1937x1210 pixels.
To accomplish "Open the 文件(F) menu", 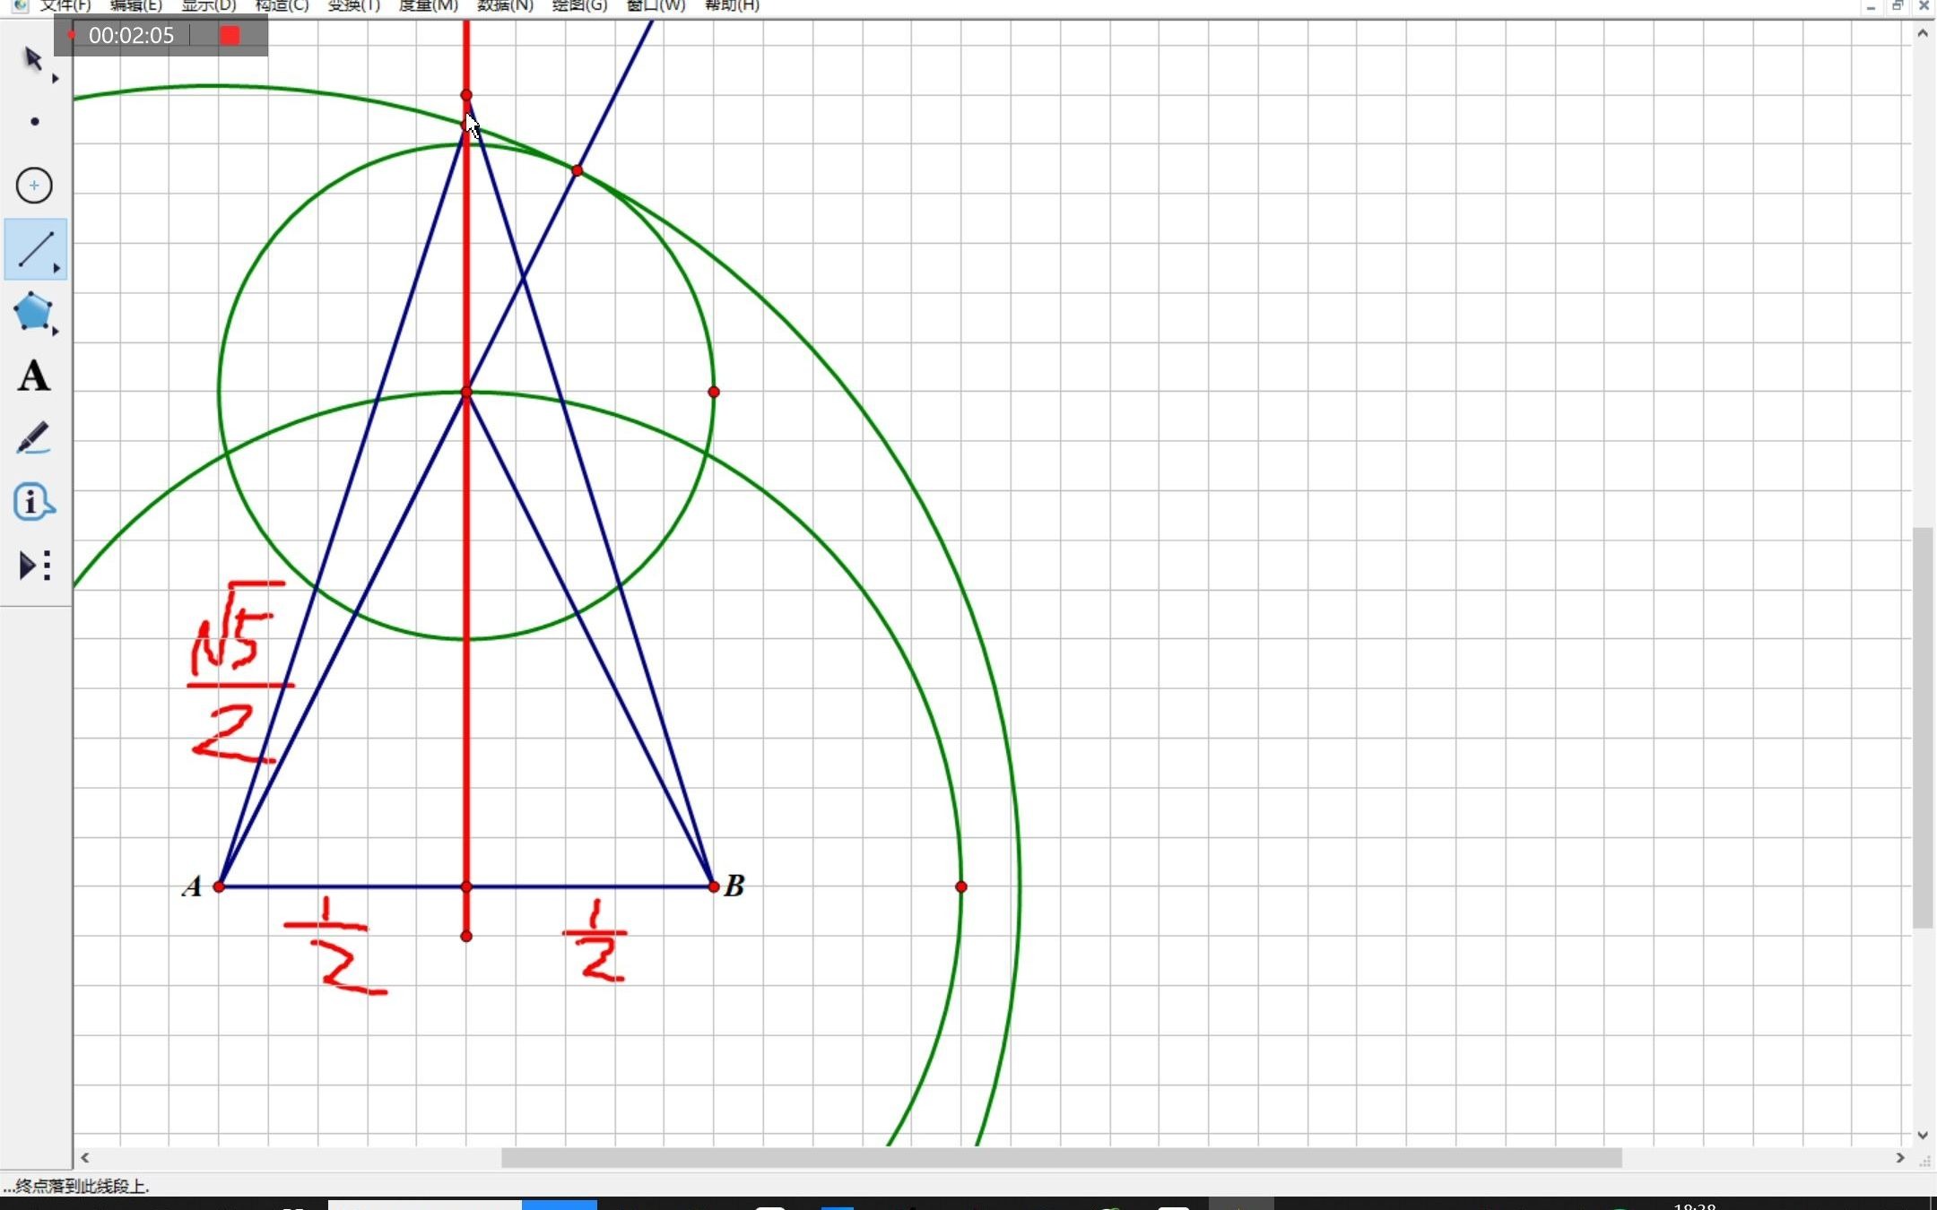I will point(65,5).
